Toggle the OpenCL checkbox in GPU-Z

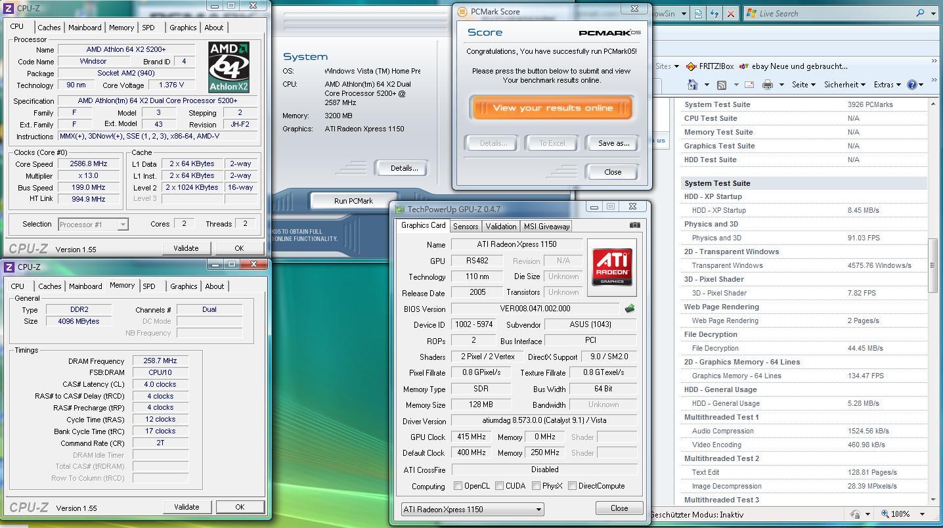pos(458,486)
